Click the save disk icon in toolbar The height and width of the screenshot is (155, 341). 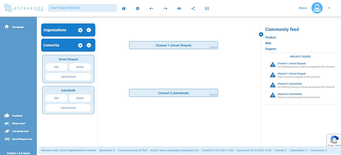coord(124,9)
